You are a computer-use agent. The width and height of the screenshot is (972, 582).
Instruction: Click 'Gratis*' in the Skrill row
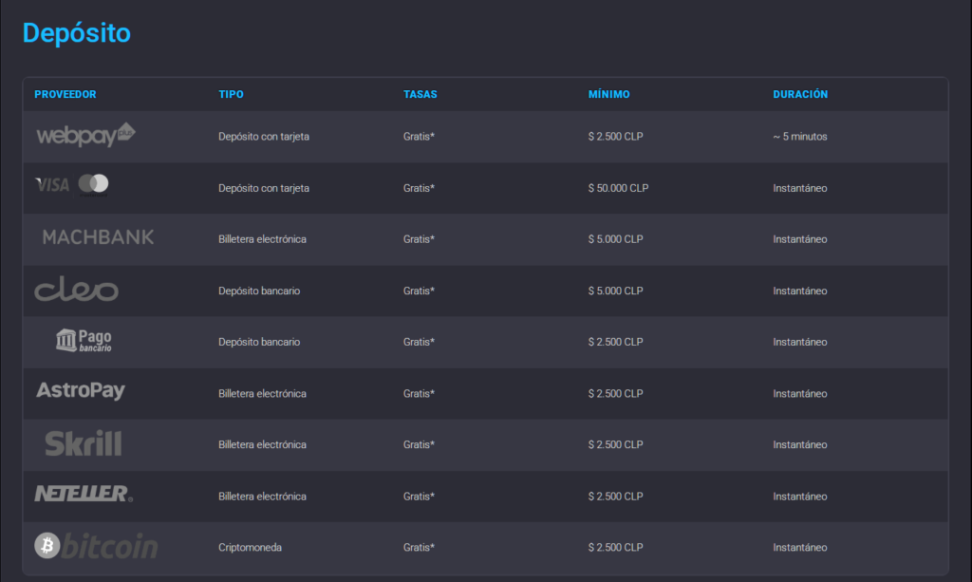pyautogui.click(x=419, y=444)
